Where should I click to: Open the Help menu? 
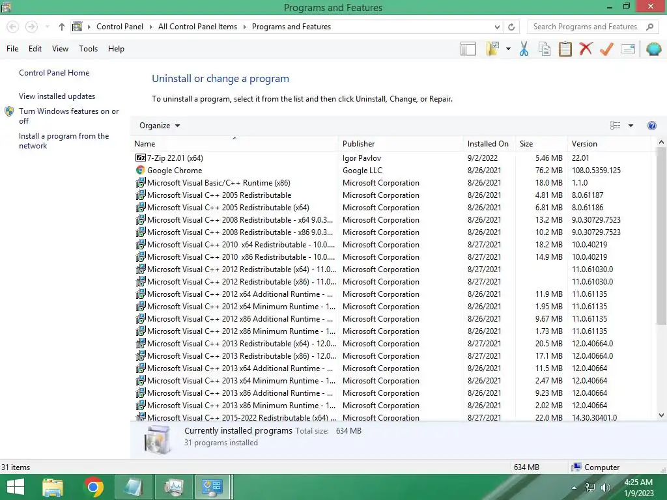(x=116, y=49)
